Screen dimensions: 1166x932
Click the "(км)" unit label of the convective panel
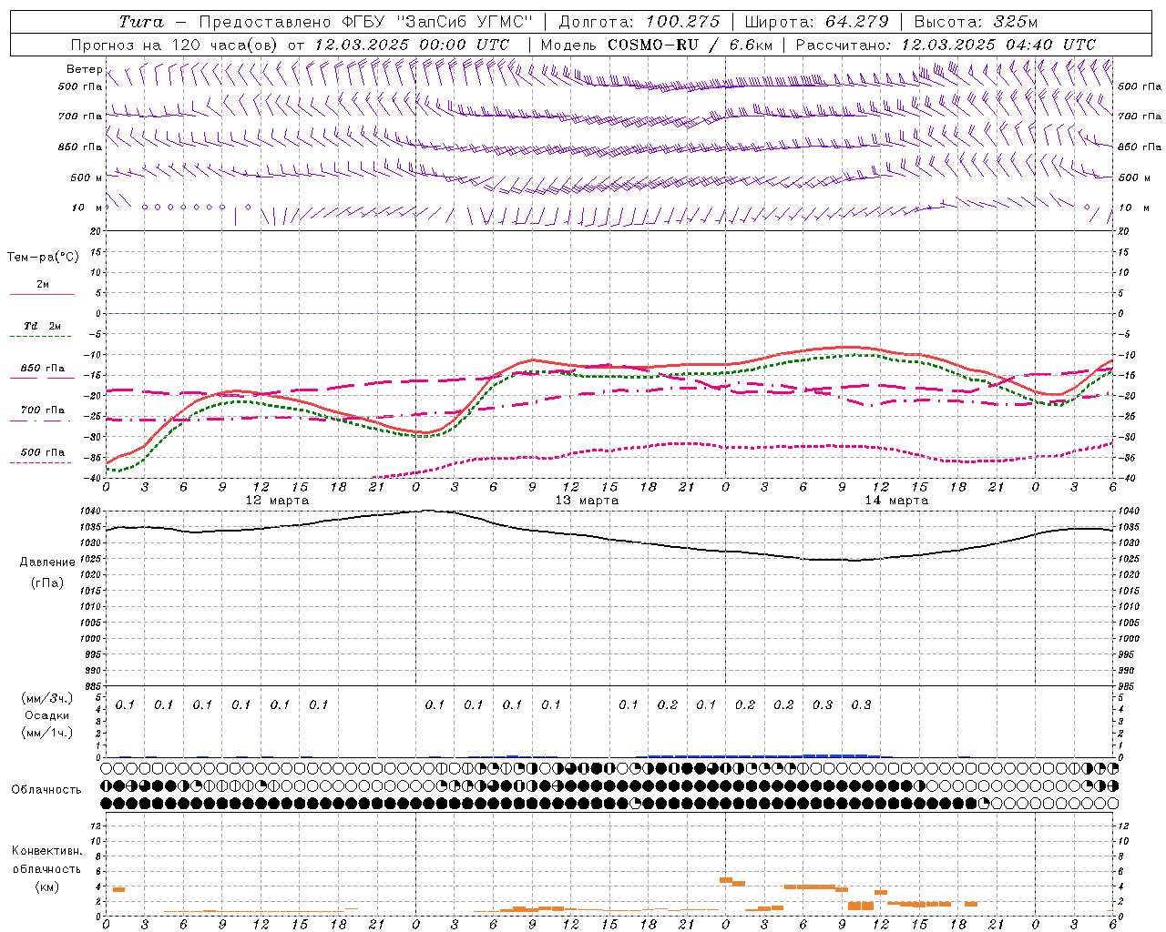click(46, 886)
